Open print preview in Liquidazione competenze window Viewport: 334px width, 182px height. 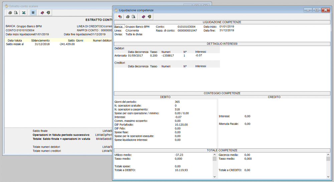pos(133,17)
